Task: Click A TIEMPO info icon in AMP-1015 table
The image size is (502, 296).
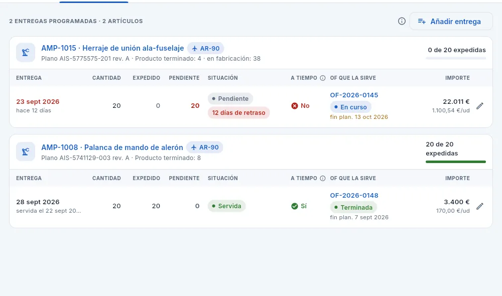Action: pyautogui.click(x=323, y=78)
